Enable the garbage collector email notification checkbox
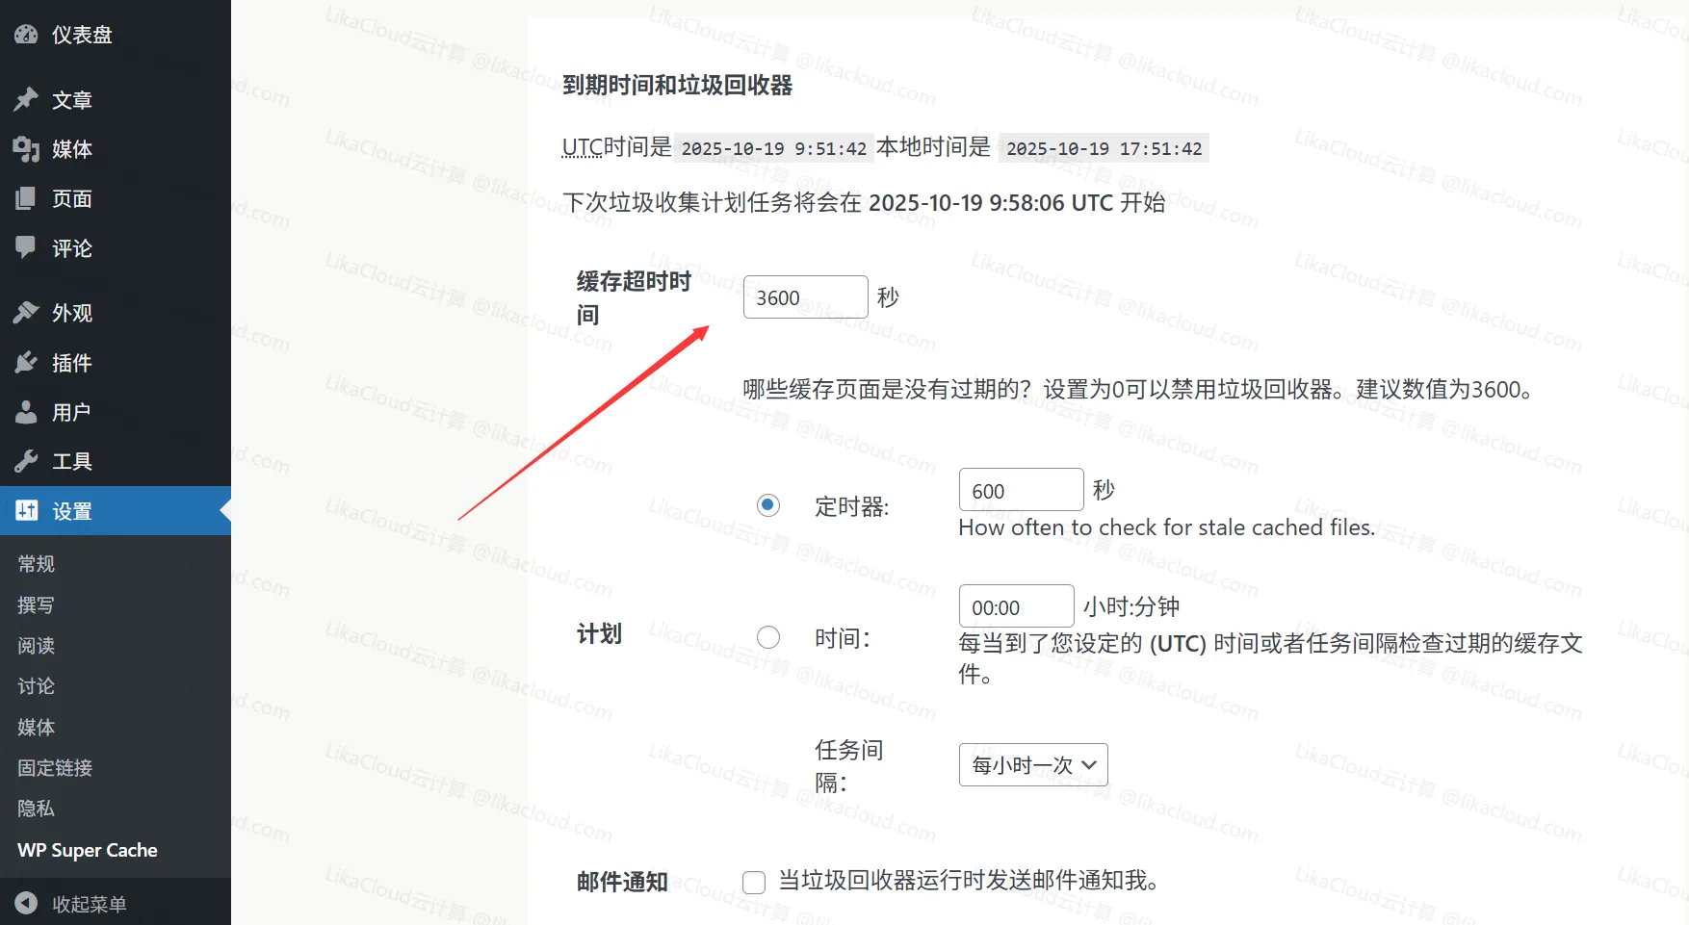1689x925 pixels. 753,882
